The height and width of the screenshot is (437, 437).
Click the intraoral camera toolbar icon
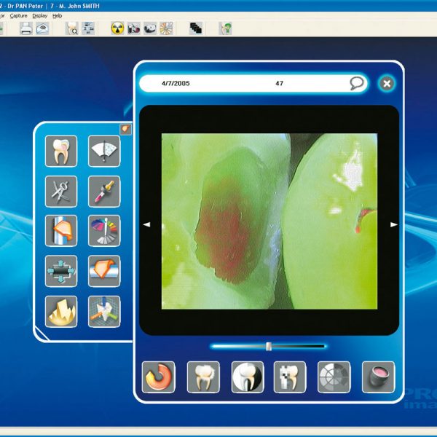coord(134,28)
